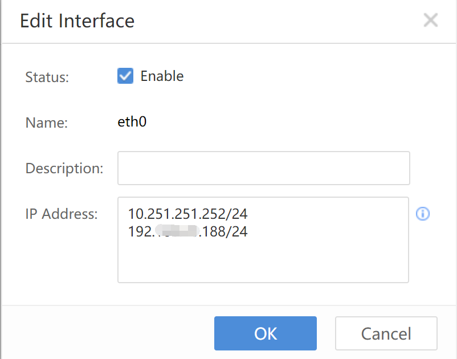Click the info icon beside IP Address
This screenshot has width=457, height=359.
[x=423, y=214]
